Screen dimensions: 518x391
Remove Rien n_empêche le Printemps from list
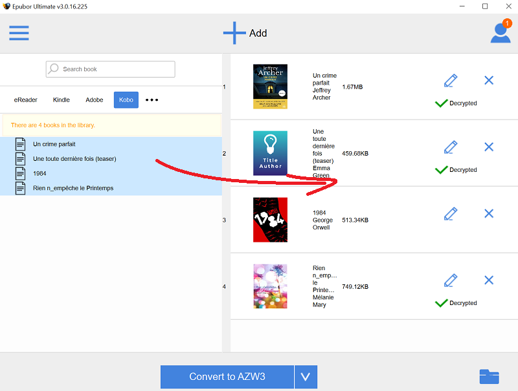[489, 280]
